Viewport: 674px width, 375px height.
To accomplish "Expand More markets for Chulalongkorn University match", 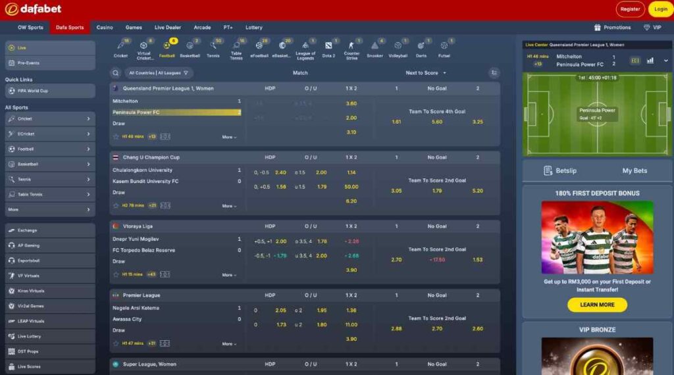I will coord(229,206).
